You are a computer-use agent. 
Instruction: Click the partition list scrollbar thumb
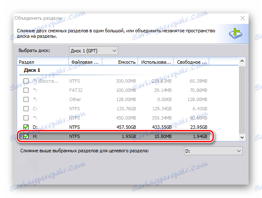point(242,100)
